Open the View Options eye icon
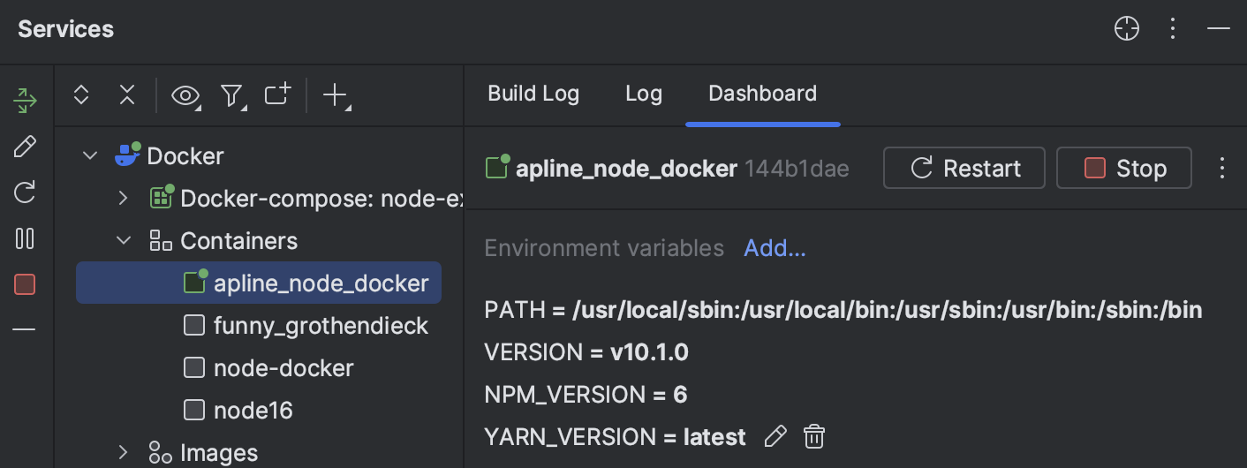1247x468 pixels. tap(185, 95)
